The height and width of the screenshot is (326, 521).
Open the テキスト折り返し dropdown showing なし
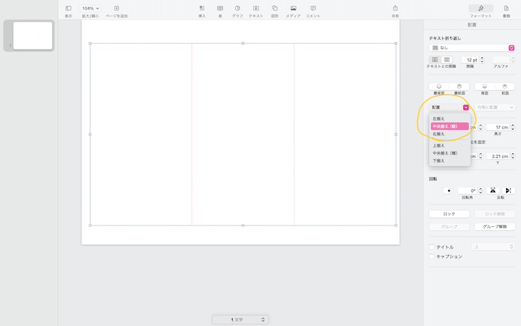[472, 48]
